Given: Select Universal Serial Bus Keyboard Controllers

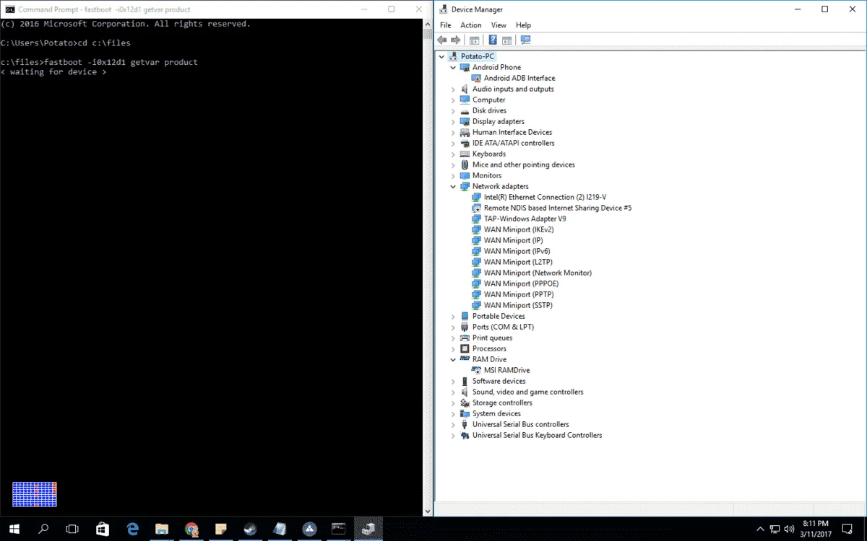Looking at the screenshot, I should (537, 435).
